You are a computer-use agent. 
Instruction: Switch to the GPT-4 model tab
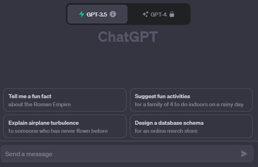(159, 14)
